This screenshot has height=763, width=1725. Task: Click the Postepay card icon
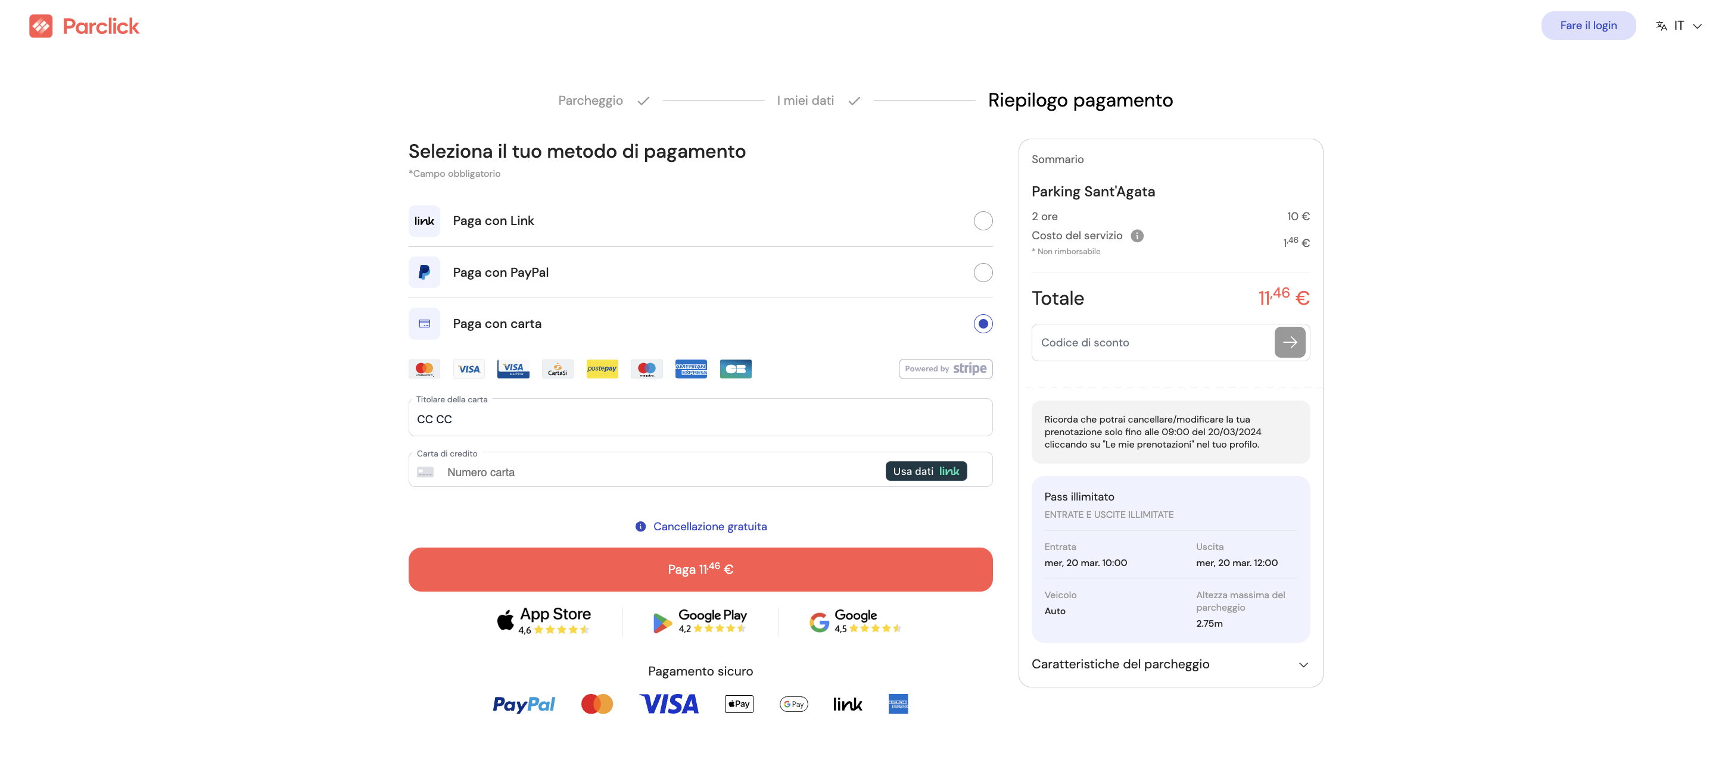[602, 369]
